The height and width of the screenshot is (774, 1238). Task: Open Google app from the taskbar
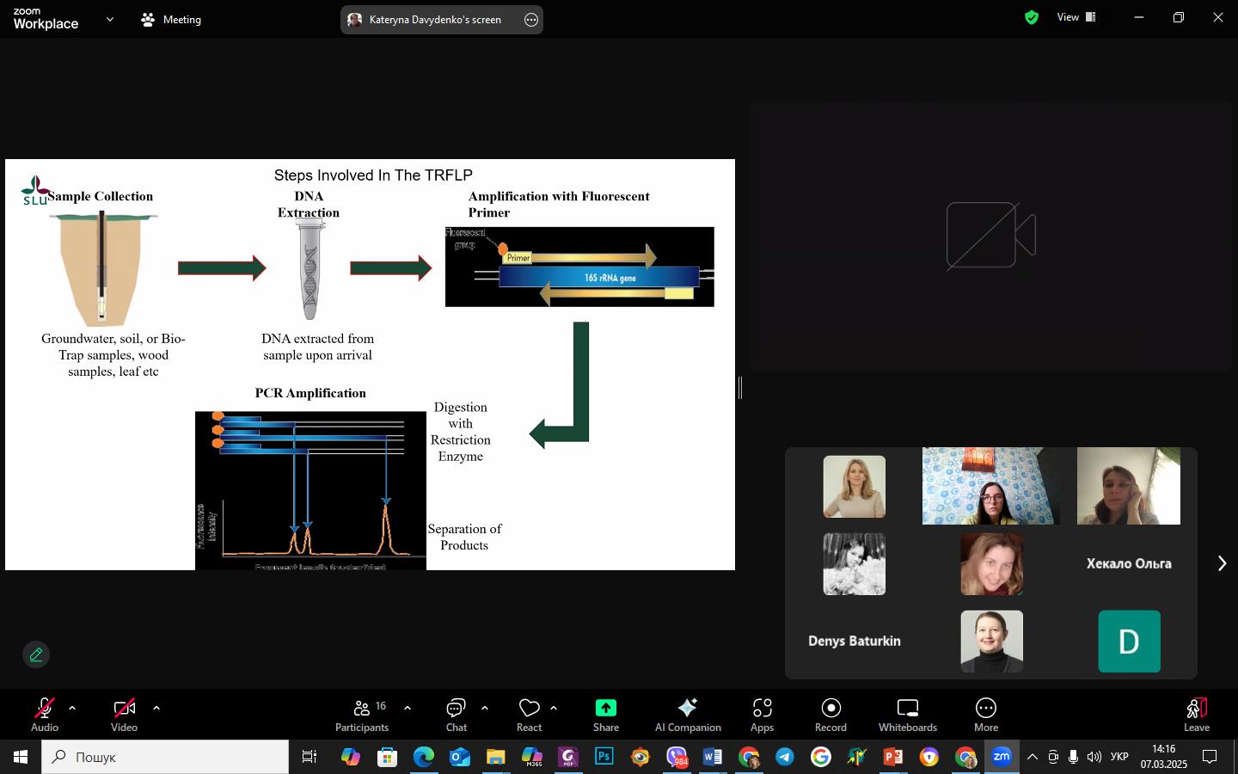tap(821, 757)
